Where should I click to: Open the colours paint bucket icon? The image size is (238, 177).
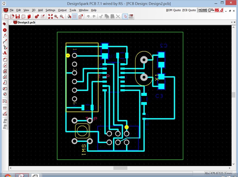[69, 16]
